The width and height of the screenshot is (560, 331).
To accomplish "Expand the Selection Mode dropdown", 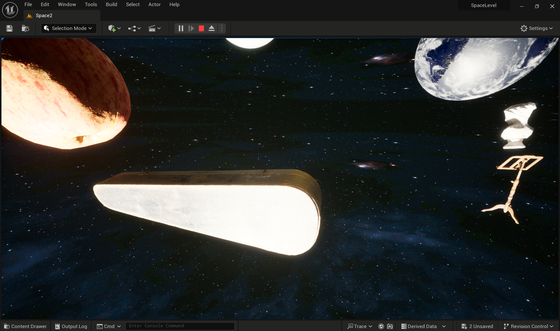I will (69, 28).
